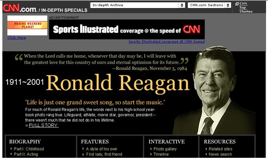Expand the CNN.com Sections dropdown
This screenshot has height=158, width=268.
[x=210, y=5]
